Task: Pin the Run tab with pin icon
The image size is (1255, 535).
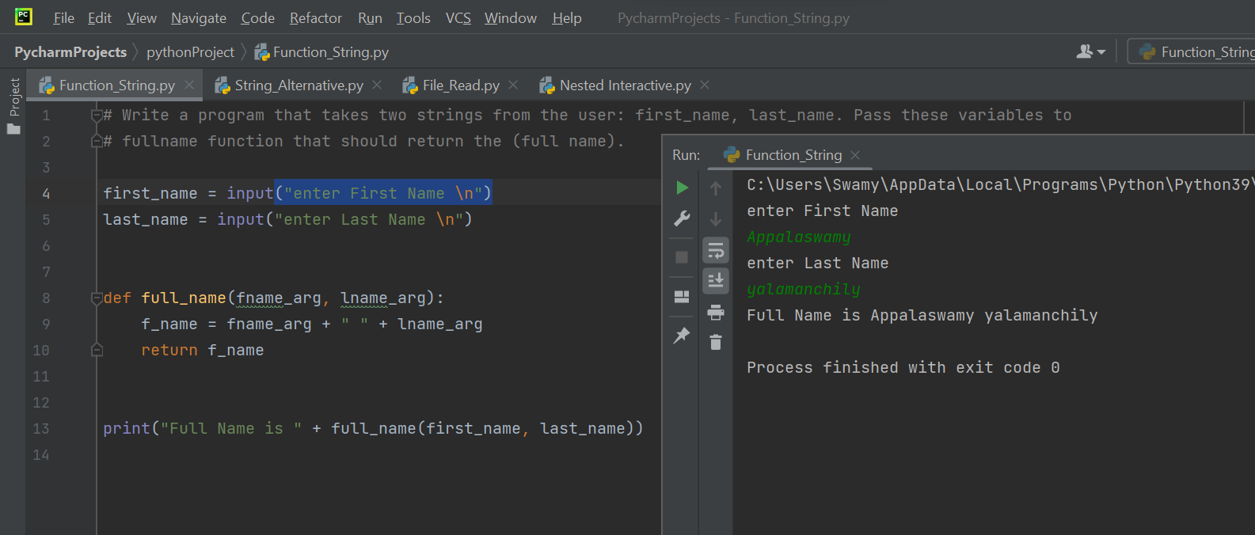Action: [682, 336]
